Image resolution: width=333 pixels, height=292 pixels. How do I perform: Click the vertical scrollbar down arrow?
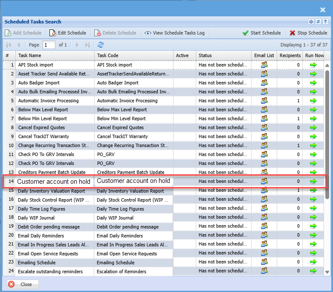tap(327, 272)
